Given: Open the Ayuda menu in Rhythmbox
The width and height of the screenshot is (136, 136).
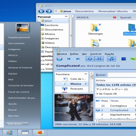Looking at the screenshot, I should pos(109,54).
